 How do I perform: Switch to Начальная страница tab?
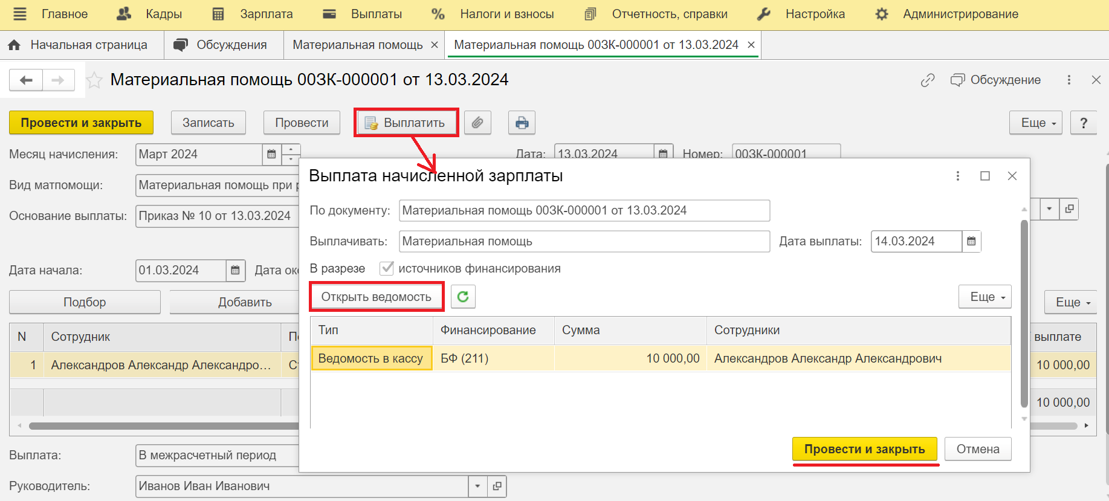pyautogui.click(x=82, y=45)
